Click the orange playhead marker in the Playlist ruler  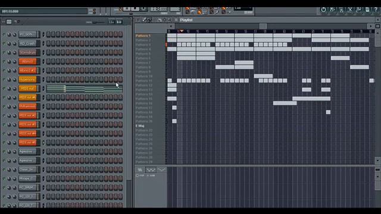182,31
